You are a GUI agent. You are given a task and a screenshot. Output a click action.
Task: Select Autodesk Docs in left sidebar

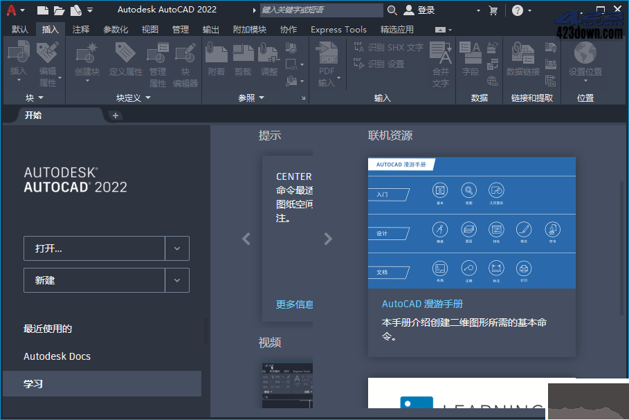pyautogui.click(x=57, y=356)
